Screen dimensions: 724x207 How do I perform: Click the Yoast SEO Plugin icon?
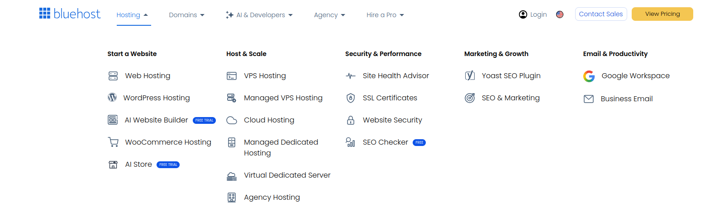pos(470,75)
